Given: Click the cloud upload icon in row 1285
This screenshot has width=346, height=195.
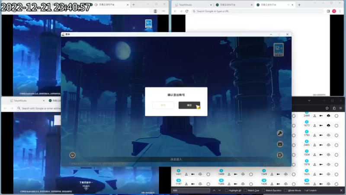Looking at the screenshot, I should click(x=243, y=184).
